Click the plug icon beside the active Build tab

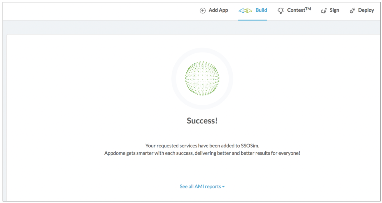pos(244,10)
